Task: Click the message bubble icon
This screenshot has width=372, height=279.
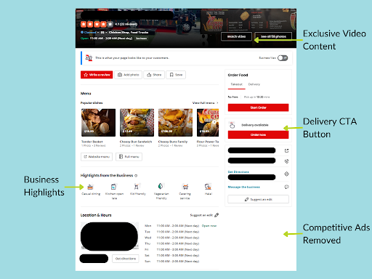Action: [286, 187]
